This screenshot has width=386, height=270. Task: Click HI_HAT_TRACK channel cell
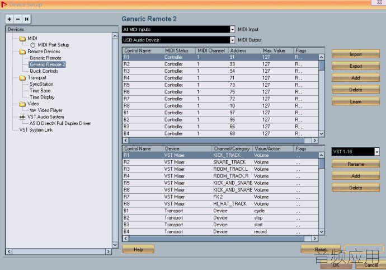click(x=230, y=204)
